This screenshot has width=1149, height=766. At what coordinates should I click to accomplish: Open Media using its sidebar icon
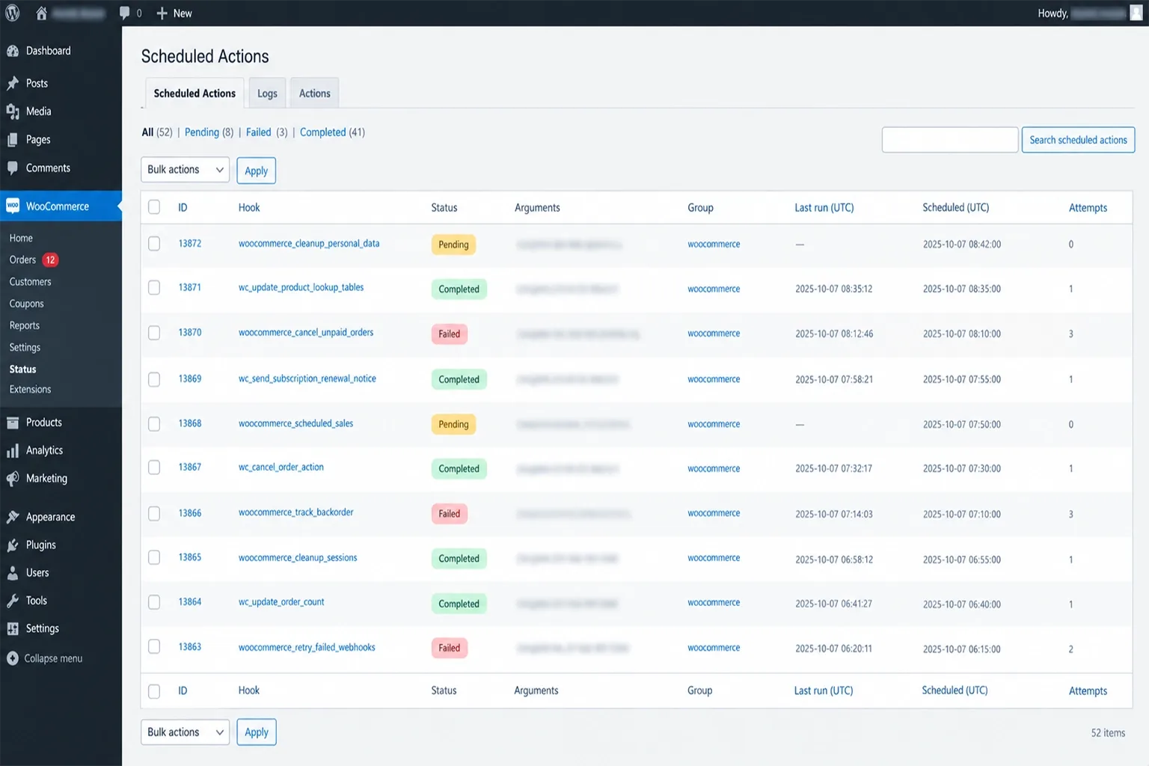13,111
